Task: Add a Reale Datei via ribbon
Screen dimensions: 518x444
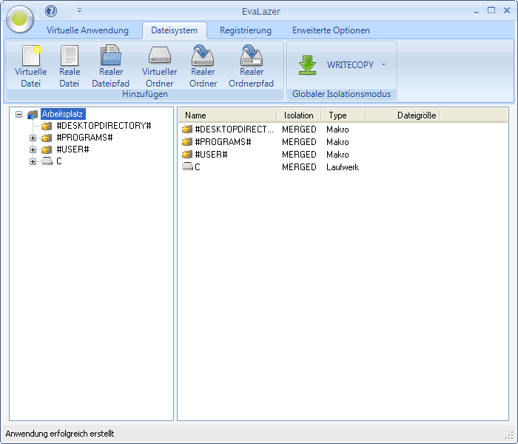Action: click(69, 57)
